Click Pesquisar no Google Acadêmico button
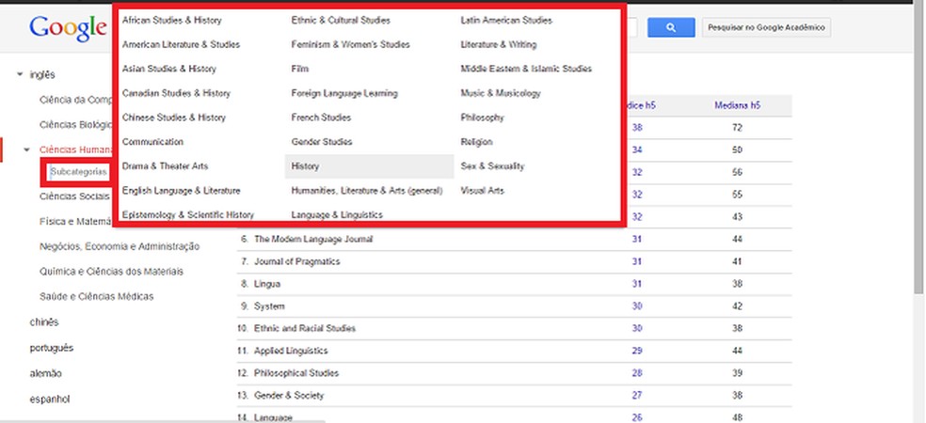This screenshot has width=926, height=423. pos(765,28)
